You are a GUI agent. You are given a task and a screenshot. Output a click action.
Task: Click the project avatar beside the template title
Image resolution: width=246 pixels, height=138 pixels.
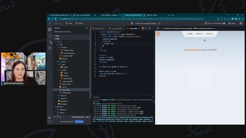pos(132,23)
